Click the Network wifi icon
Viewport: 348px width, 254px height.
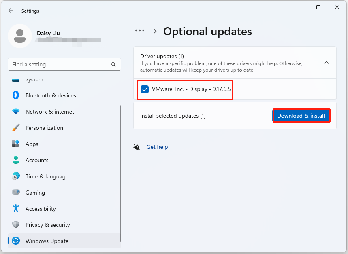15,112
